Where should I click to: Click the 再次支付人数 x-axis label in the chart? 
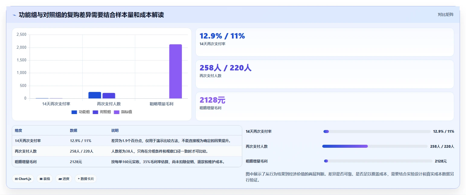(109, 104)
